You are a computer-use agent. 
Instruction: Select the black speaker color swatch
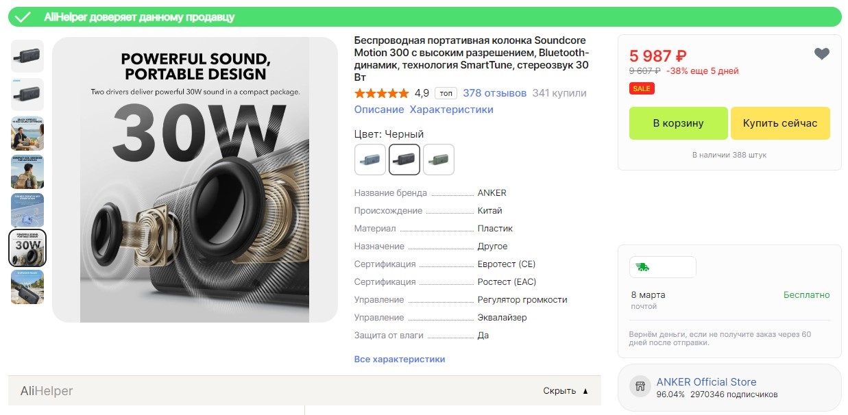[x=404, y=160]
